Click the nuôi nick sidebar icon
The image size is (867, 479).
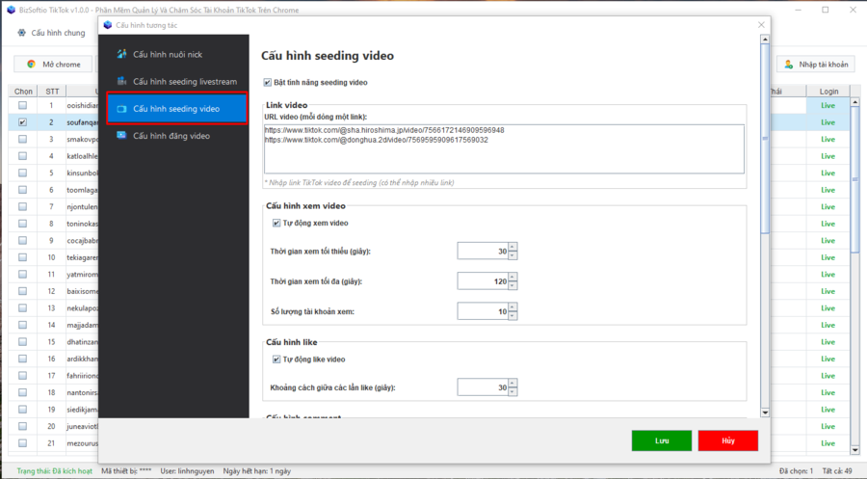pos(121,54)
